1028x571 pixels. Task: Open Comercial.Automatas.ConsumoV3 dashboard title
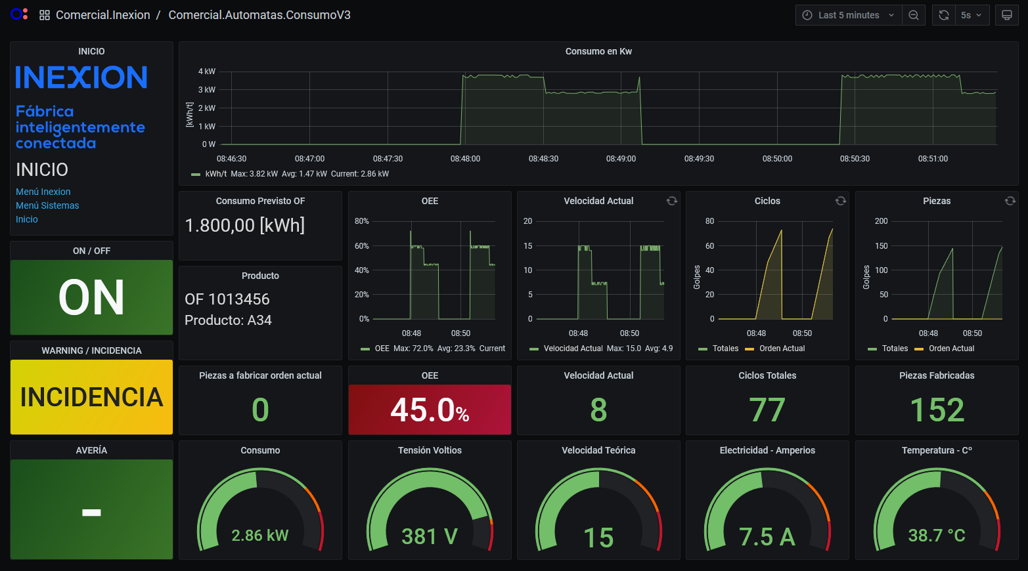[259, 15]
